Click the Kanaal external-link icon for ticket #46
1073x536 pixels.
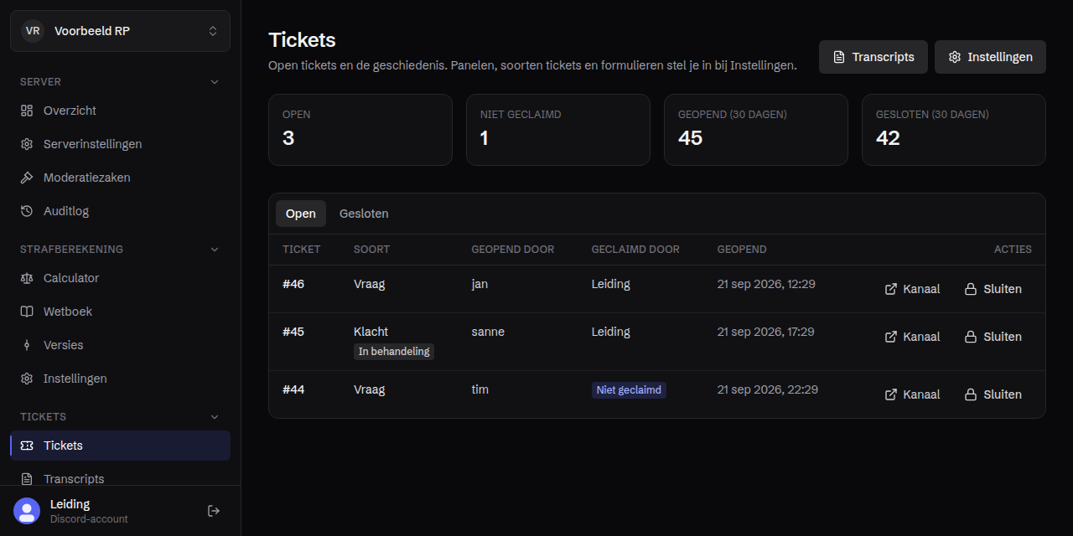click(891, 289)
